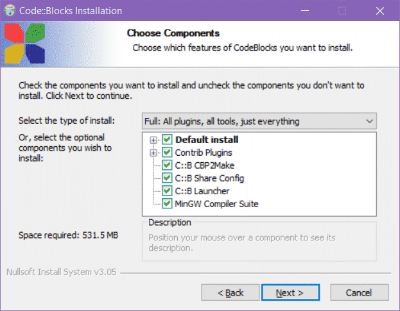
Task: Uncheck the Default install checkbox
Action: coord(167,140)
